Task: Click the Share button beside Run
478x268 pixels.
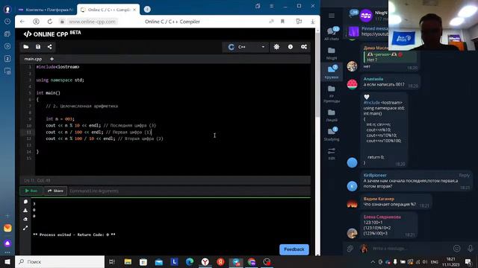Action: pyautogui.click(x=55, y=191)
